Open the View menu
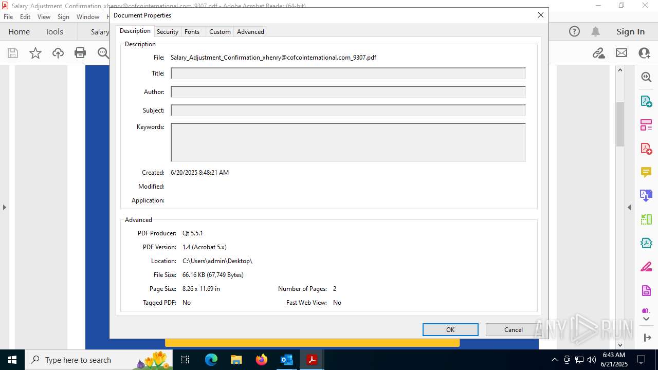 click(x=44, y=16)
